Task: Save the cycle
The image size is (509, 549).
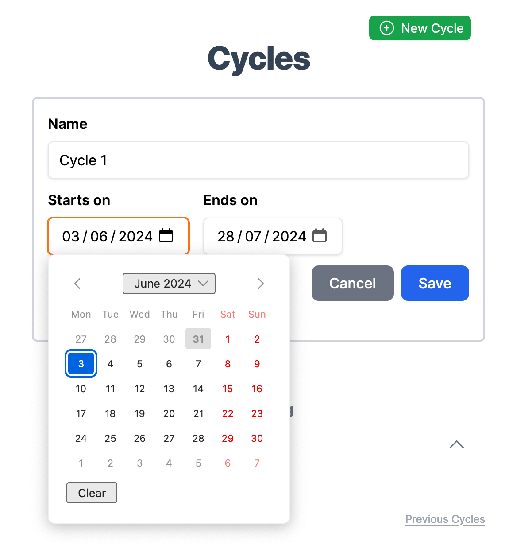Action: (x=435, y=283)
